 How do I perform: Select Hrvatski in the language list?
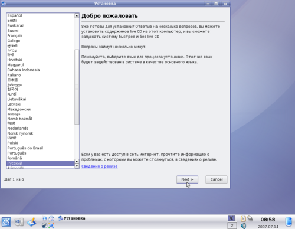[x=41, y=60]
